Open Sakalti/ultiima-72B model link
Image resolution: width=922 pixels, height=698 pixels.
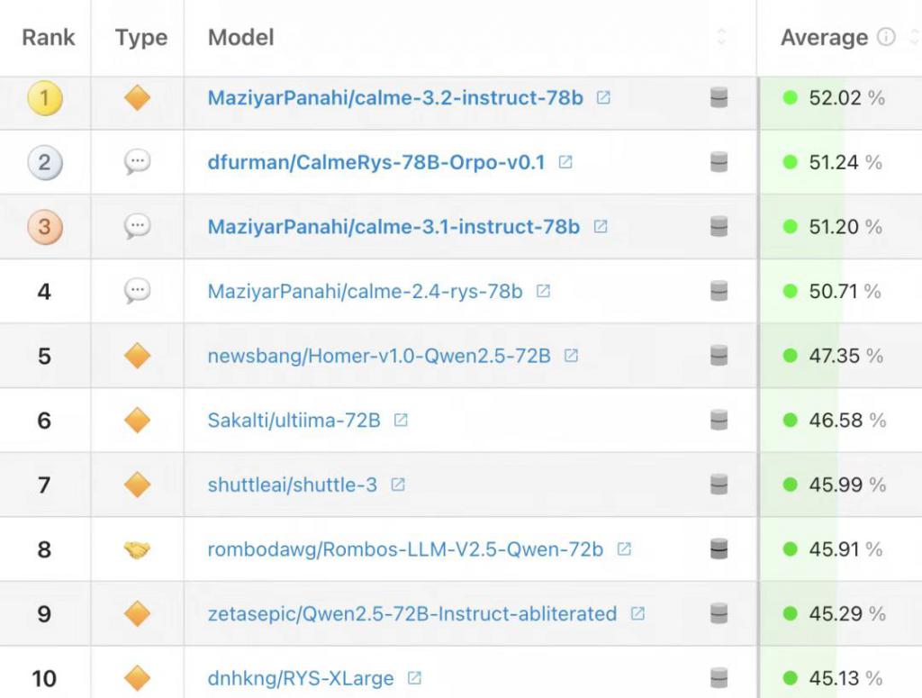294,421
